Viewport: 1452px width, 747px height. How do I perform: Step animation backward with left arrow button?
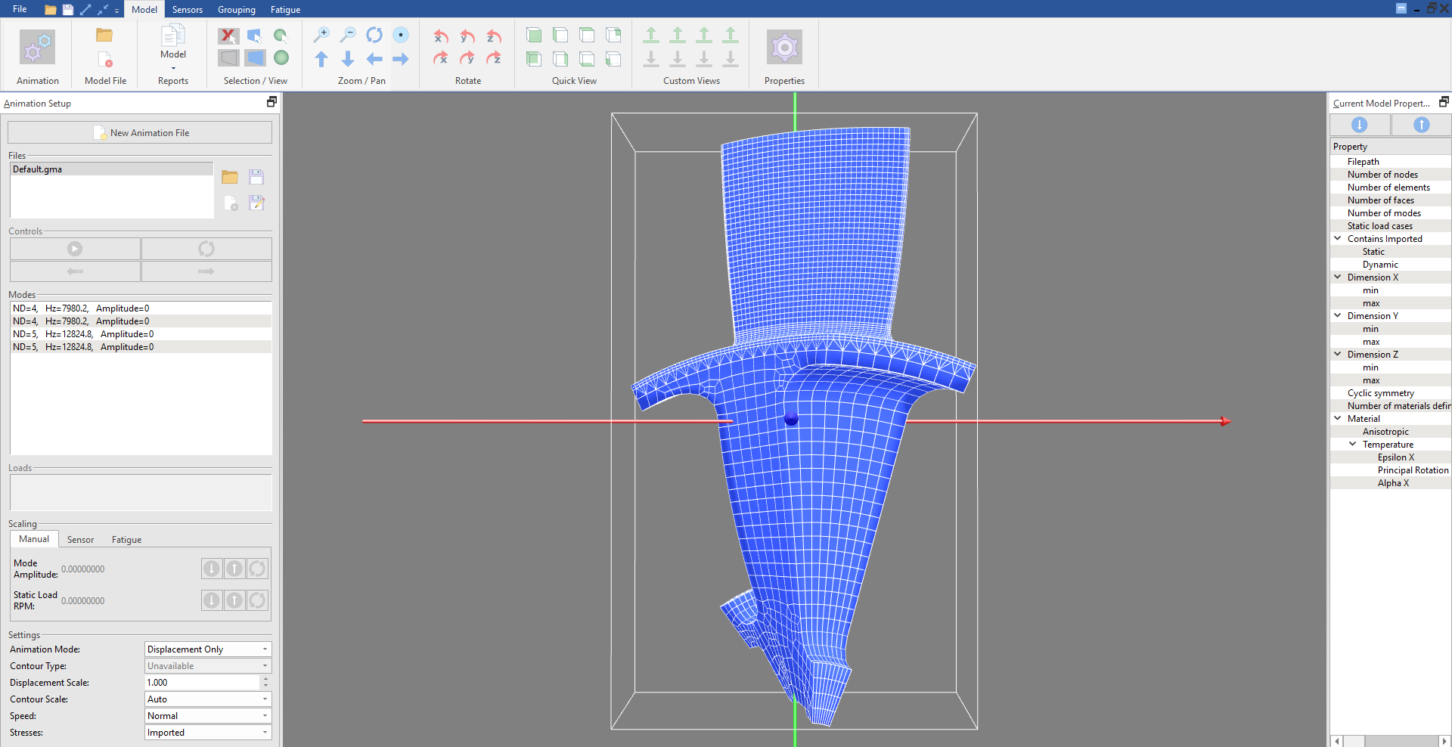[75, 271]
